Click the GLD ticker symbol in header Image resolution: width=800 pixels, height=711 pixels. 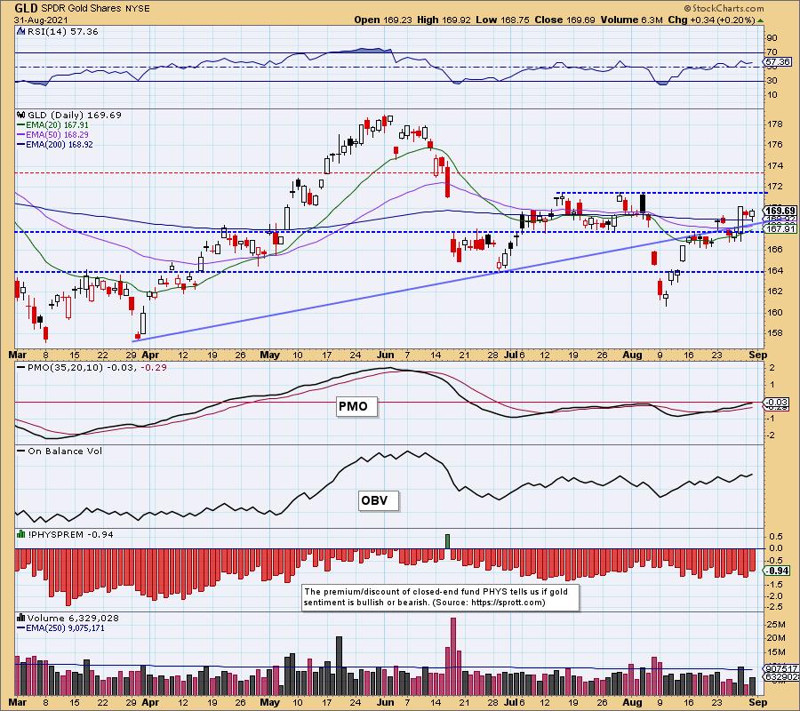point(25,8)
